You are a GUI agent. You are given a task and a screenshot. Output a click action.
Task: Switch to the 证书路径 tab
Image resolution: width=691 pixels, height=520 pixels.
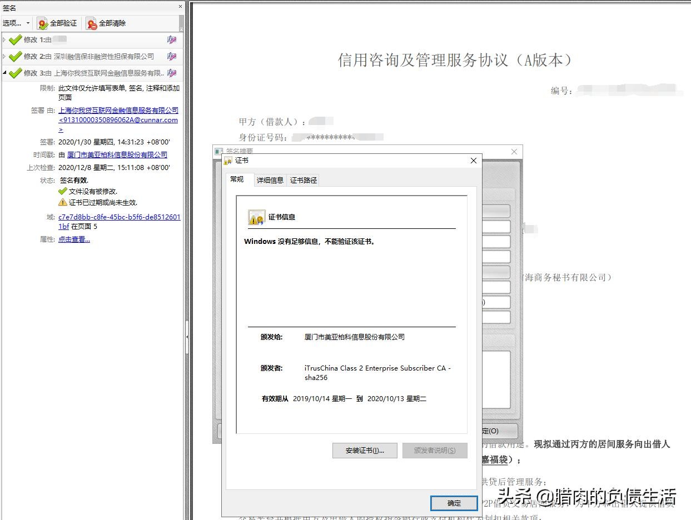point(303,180)
